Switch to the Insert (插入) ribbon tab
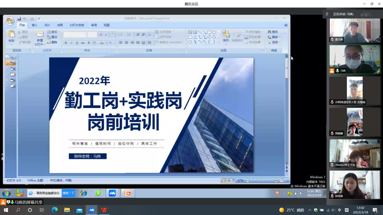This screenshot has width=383, height=215. click(34, 25)
